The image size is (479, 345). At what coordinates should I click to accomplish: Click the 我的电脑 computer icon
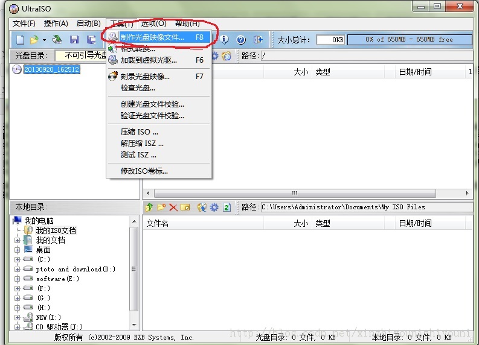click(x=18, y=220)
